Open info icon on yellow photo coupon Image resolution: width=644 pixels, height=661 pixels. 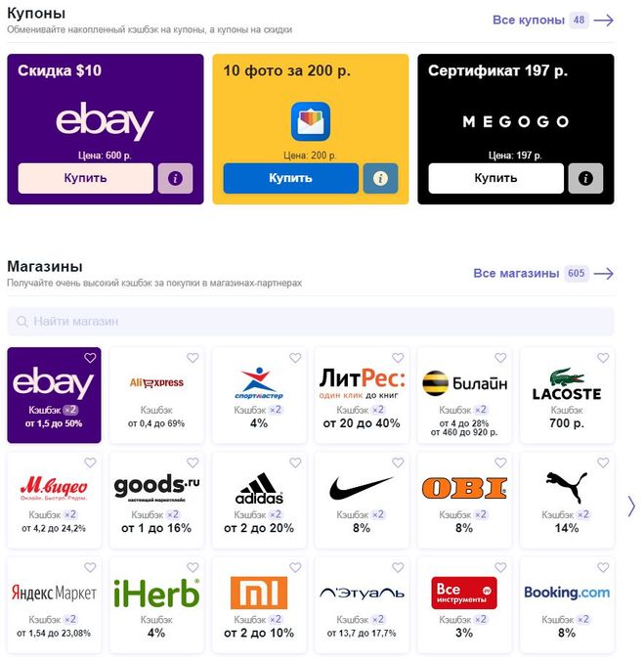coord(380,178)
